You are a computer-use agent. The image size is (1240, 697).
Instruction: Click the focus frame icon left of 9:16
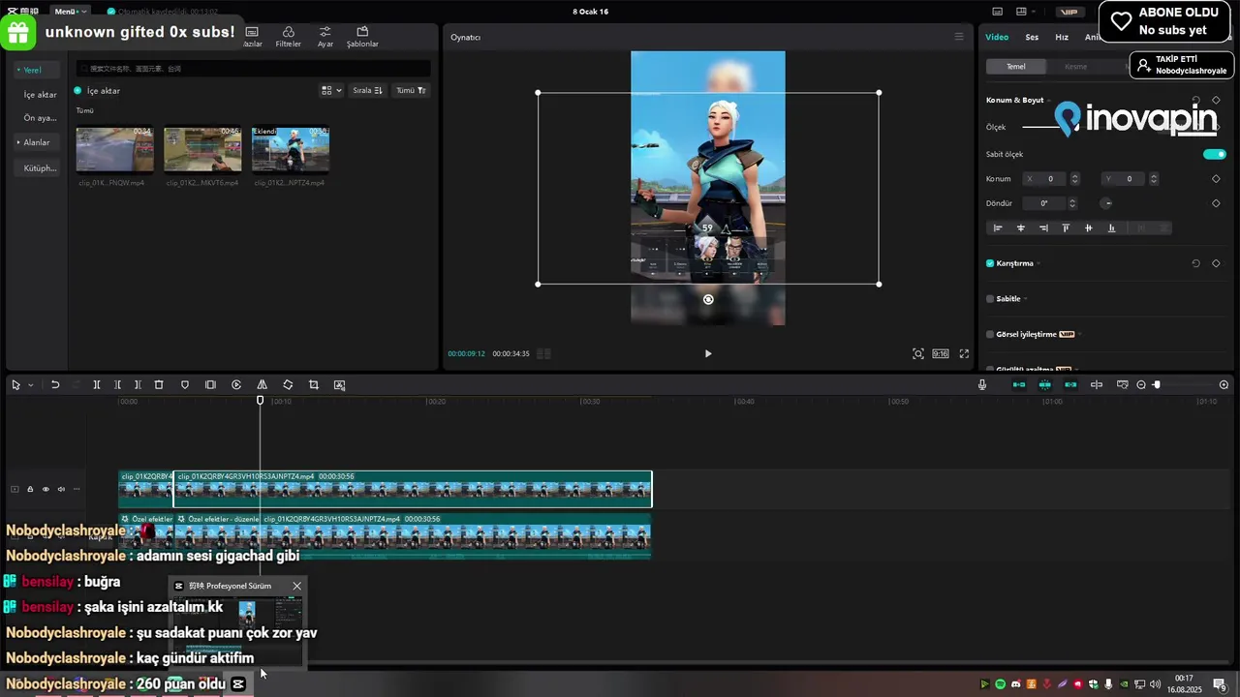[918, 354]
